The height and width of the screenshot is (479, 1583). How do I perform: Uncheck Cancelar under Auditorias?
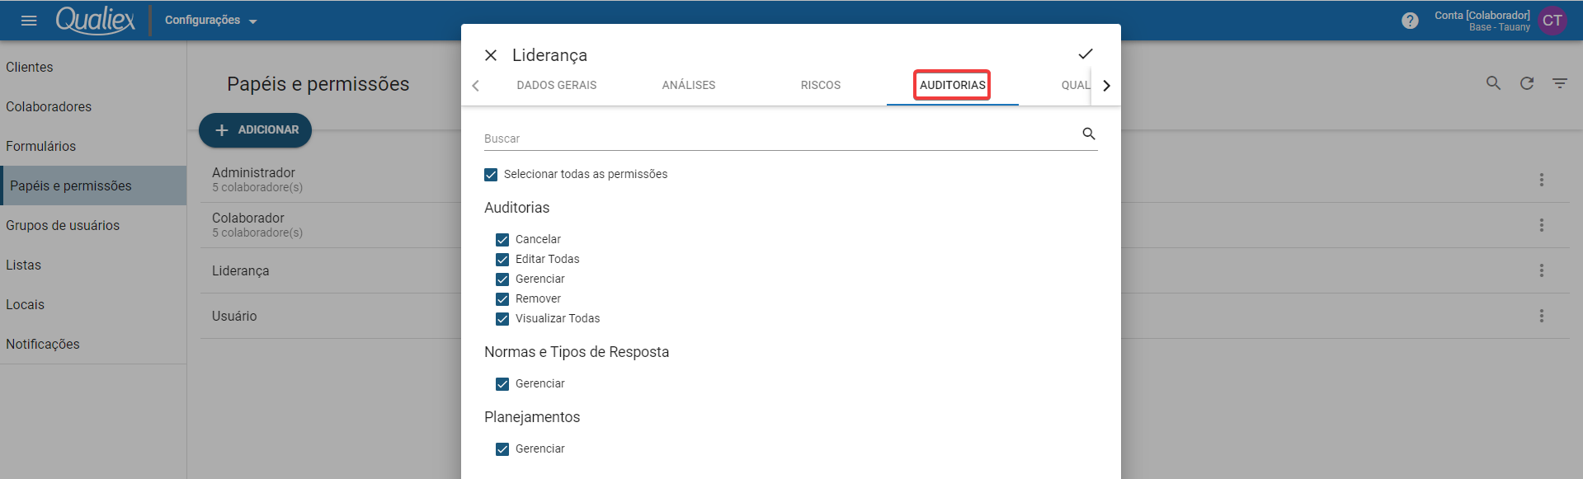pyautogui.click(x=502, y=240)
